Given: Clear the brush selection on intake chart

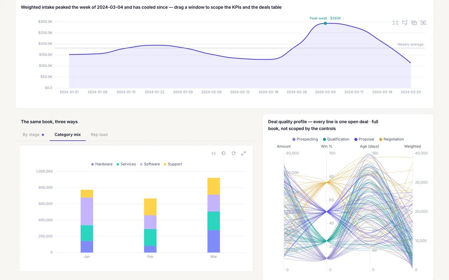Looking at the screenshot, I should tap(423, 23).
